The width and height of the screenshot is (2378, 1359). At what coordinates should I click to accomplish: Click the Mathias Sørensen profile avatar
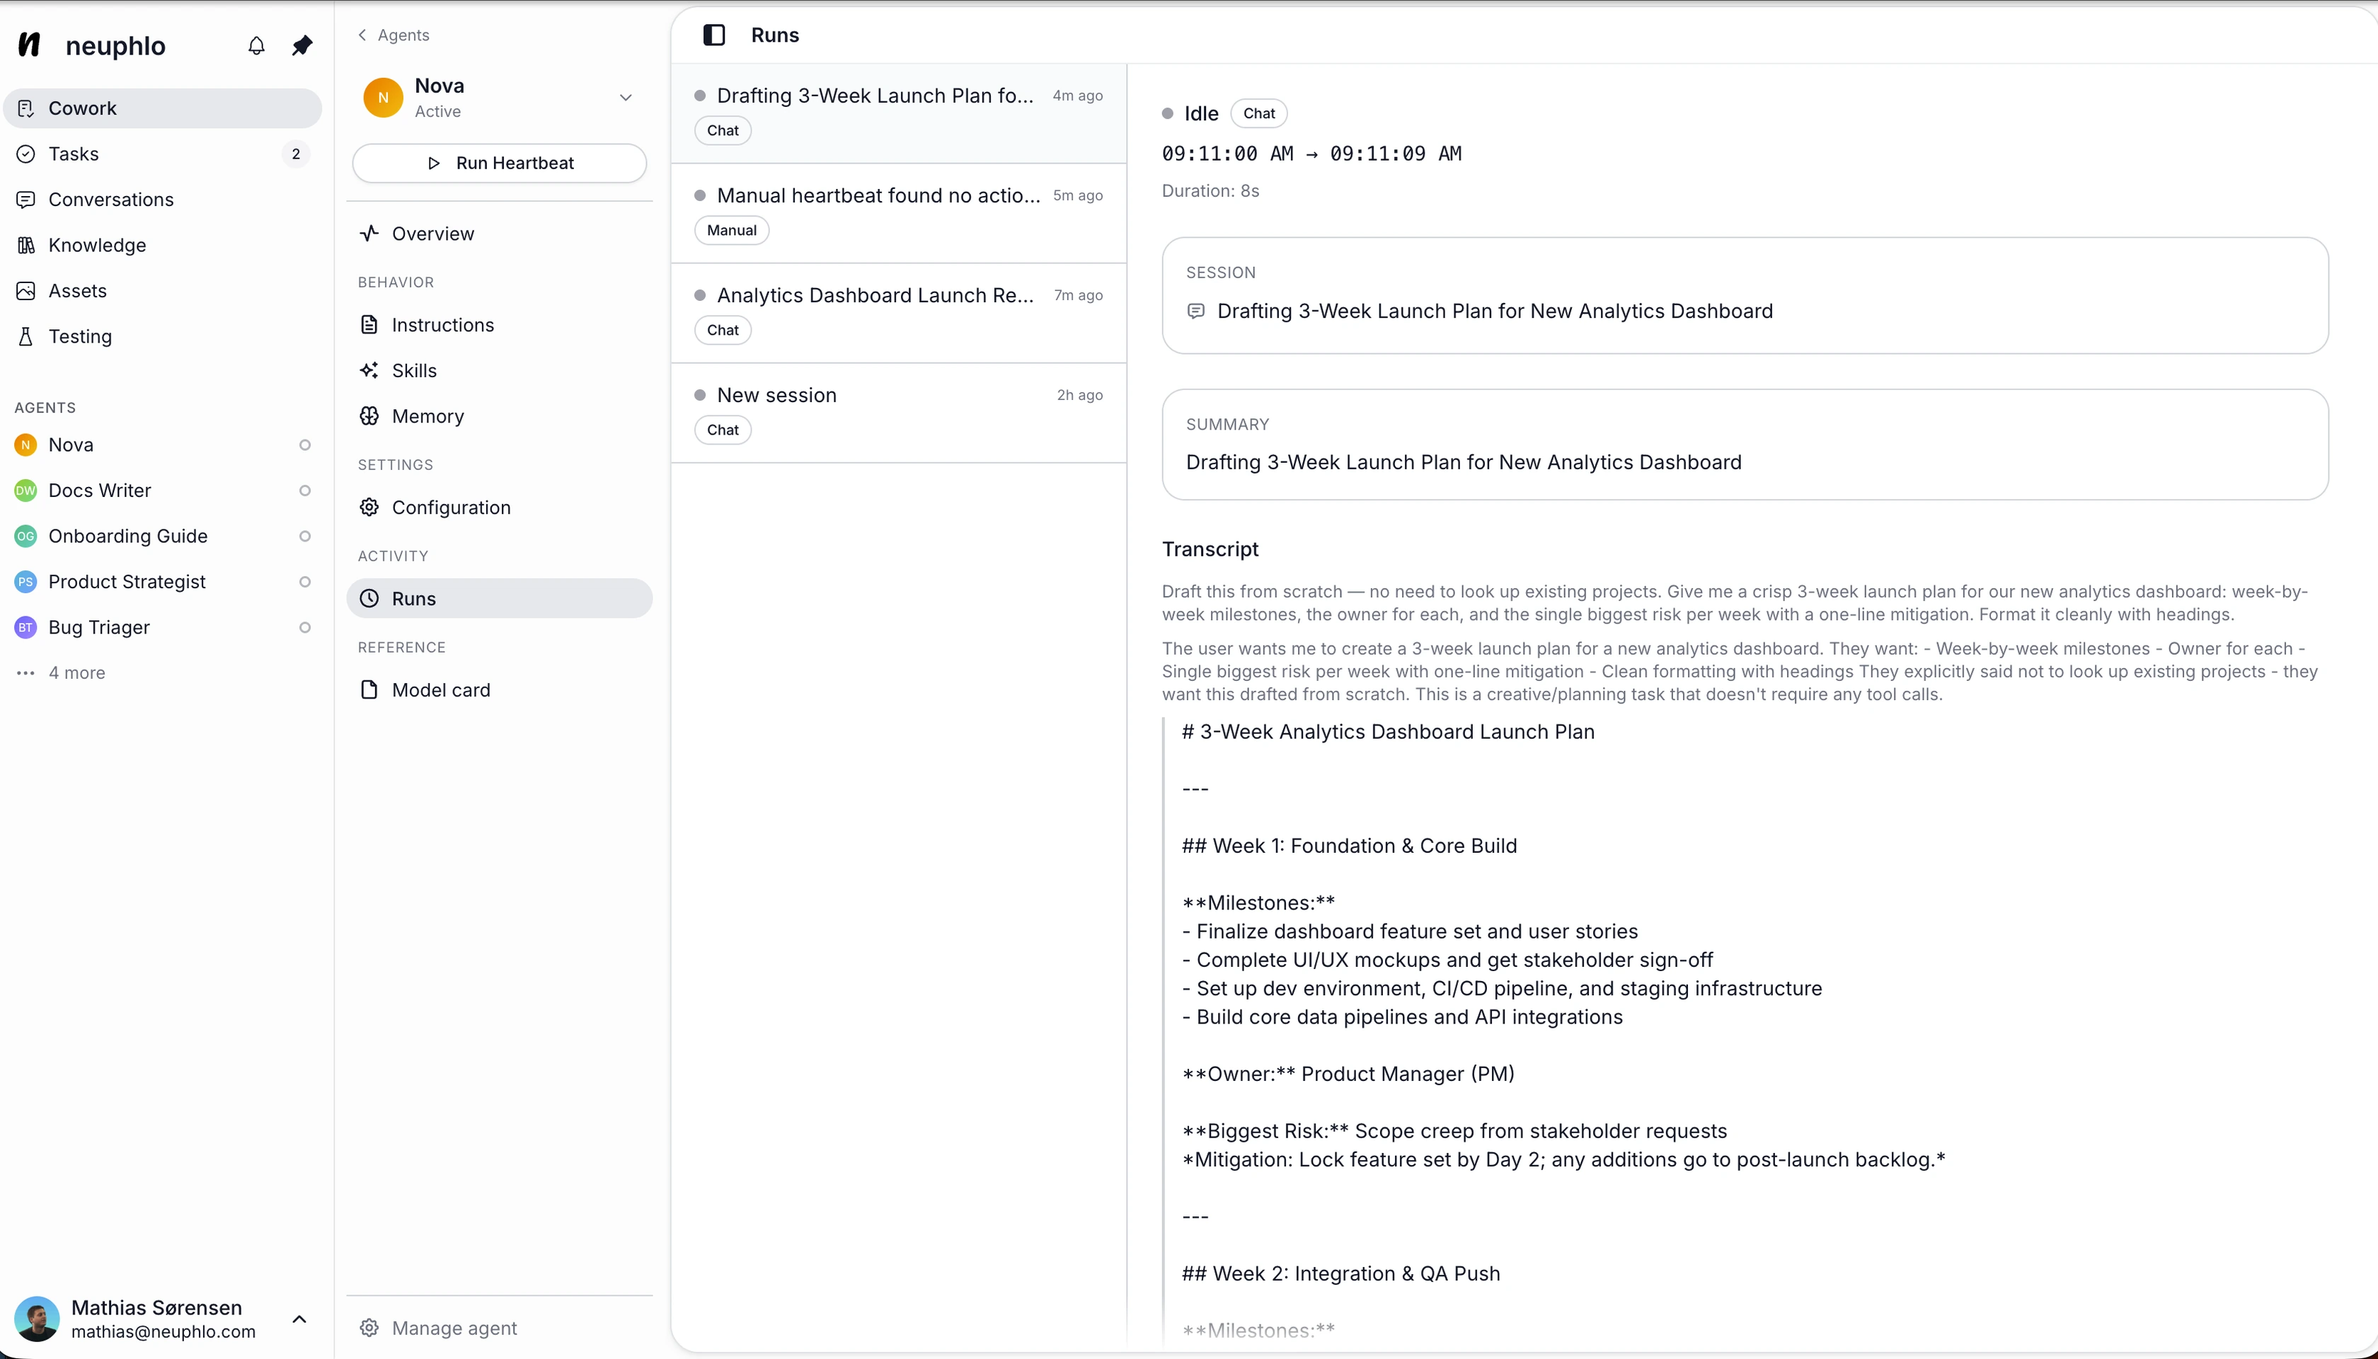[x=38, y=1319]
